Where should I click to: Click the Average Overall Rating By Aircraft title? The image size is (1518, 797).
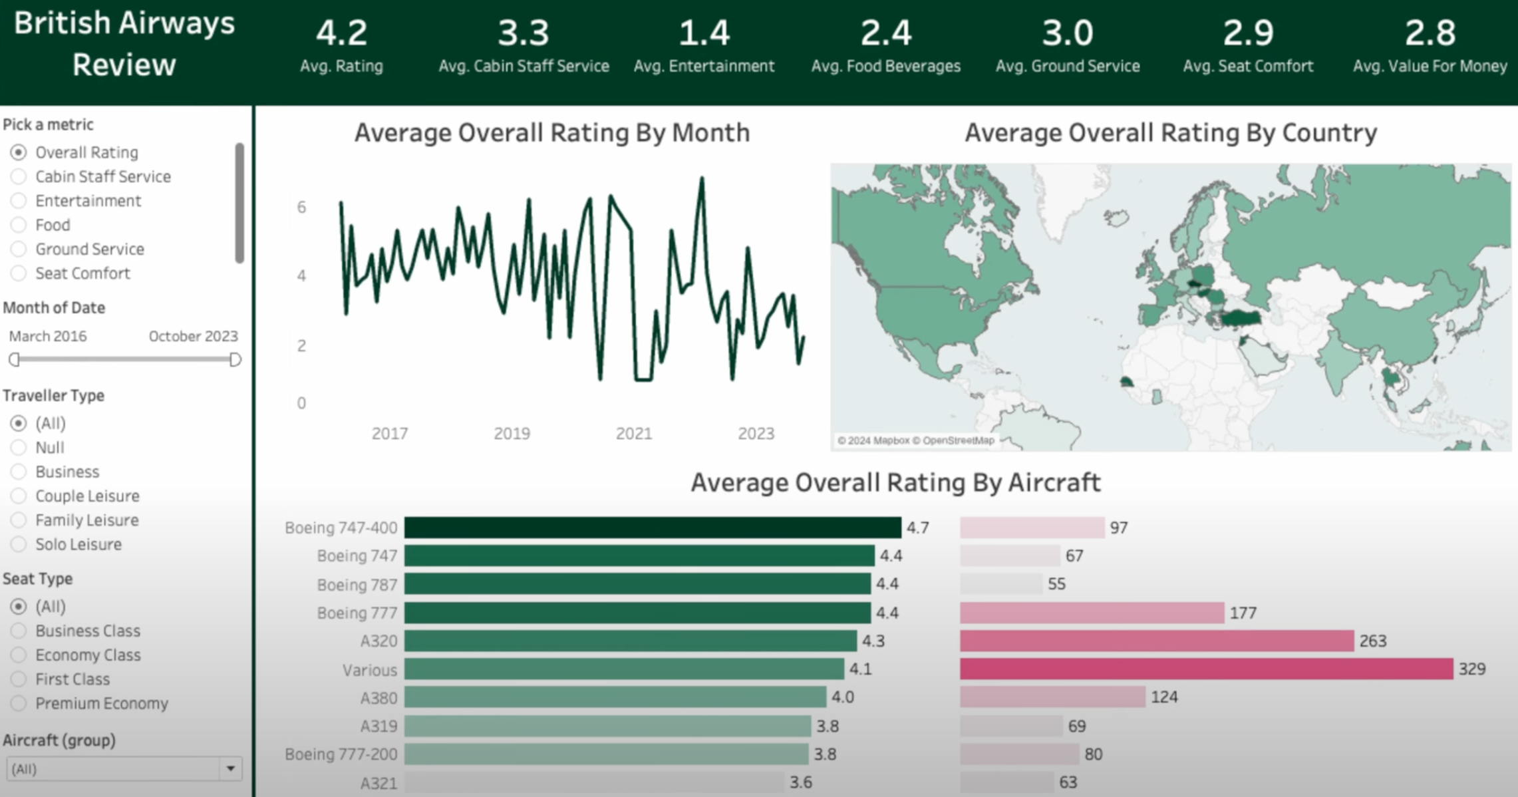895,482
